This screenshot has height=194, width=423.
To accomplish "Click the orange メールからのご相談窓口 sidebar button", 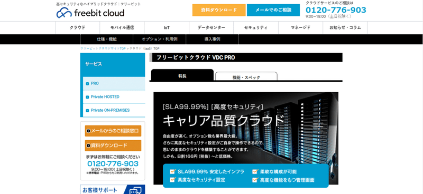I will [x=113, y=131].
